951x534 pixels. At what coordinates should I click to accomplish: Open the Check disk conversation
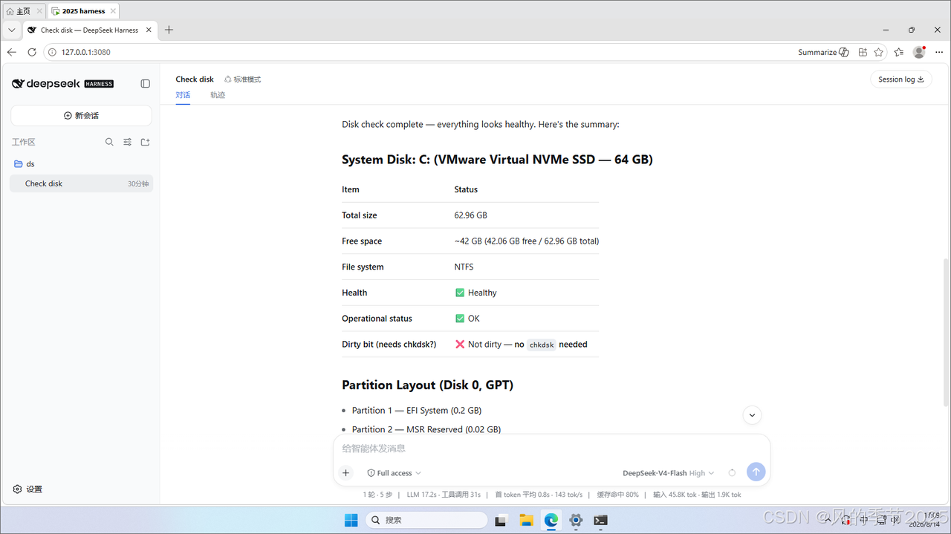[x=81, y=183]
